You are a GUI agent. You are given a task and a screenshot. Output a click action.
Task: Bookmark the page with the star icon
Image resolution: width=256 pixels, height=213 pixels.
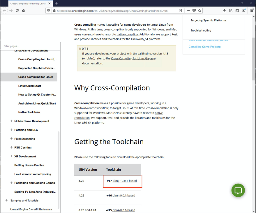pos(200,10)
